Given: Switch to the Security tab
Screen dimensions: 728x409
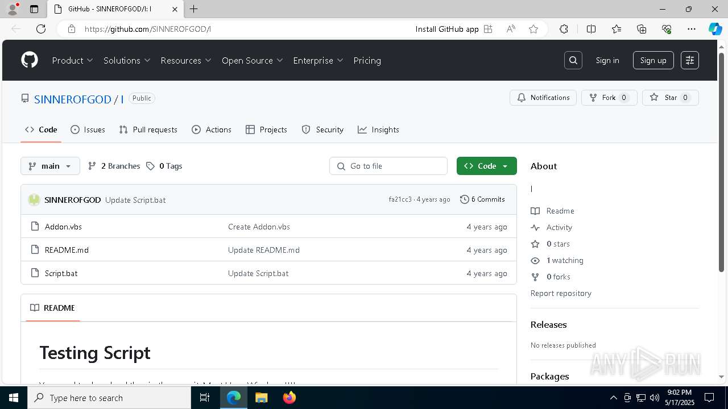Looking at the screenshot, I should (x=322, y=130).
